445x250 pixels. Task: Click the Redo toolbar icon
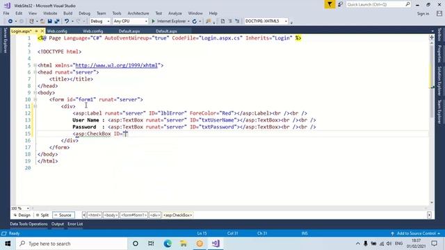[79, 22]
